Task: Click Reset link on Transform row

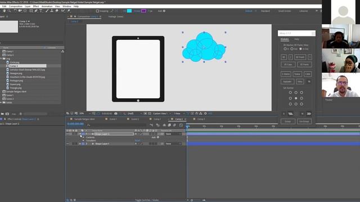Action: pyautogui.click(x=137, y=141)
